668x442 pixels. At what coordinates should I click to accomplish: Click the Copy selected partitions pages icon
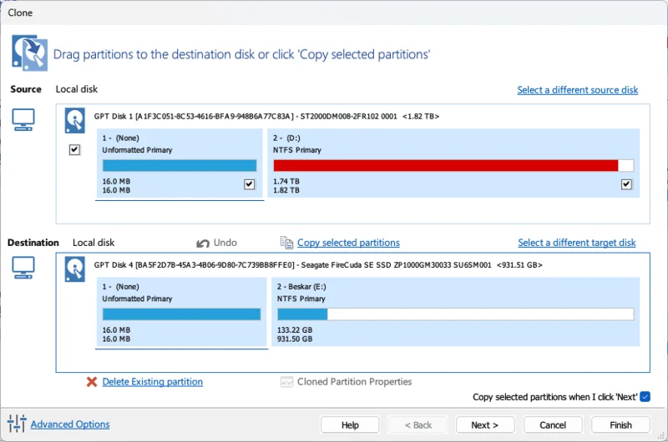pos(286,243)
